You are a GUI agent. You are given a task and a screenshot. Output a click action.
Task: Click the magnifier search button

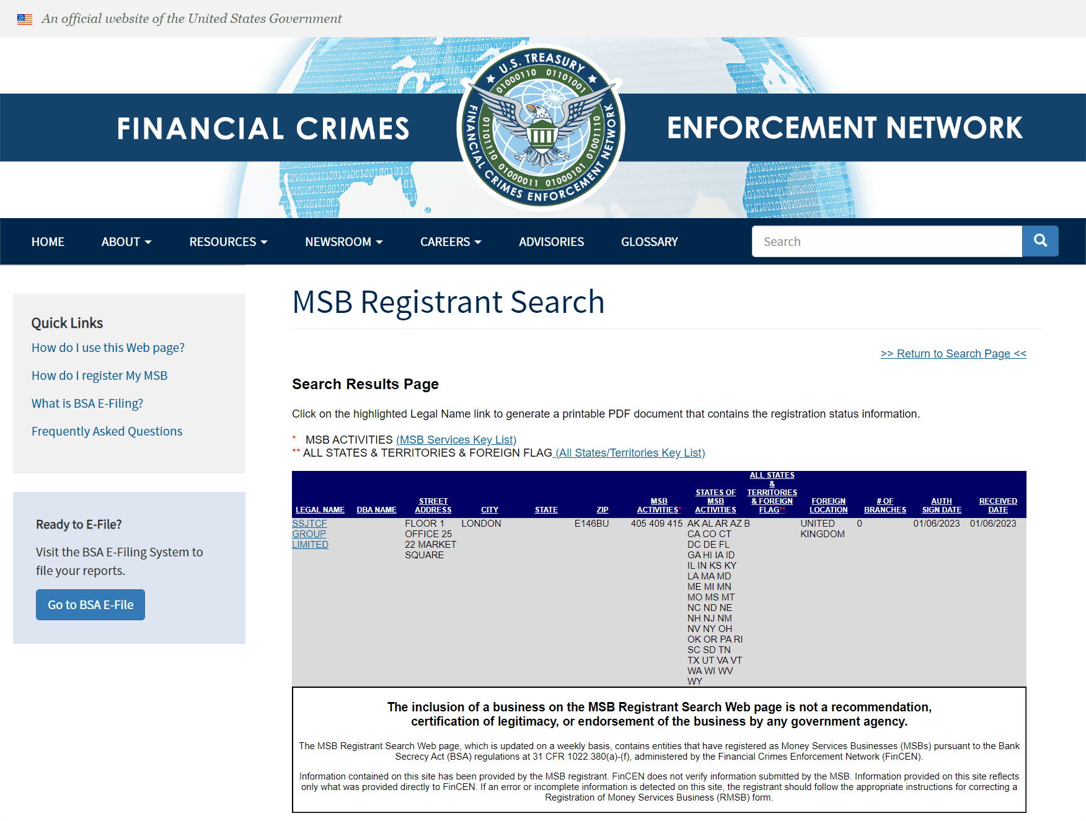click(x=1040, y=241)
